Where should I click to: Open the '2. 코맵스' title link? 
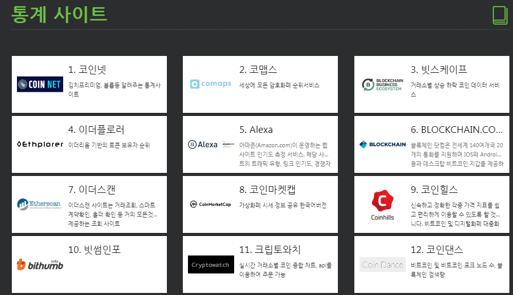(x=258, y=70)
